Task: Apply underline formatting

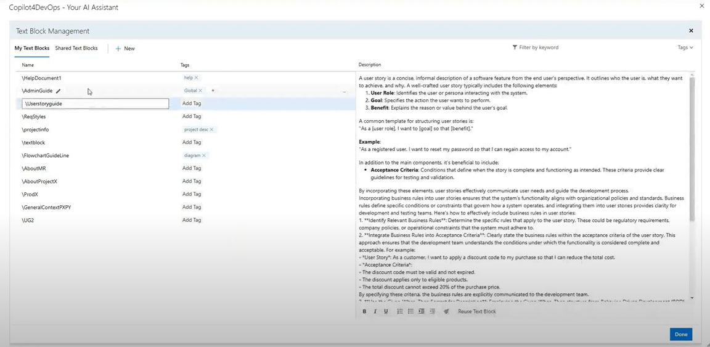Action: 386,312
